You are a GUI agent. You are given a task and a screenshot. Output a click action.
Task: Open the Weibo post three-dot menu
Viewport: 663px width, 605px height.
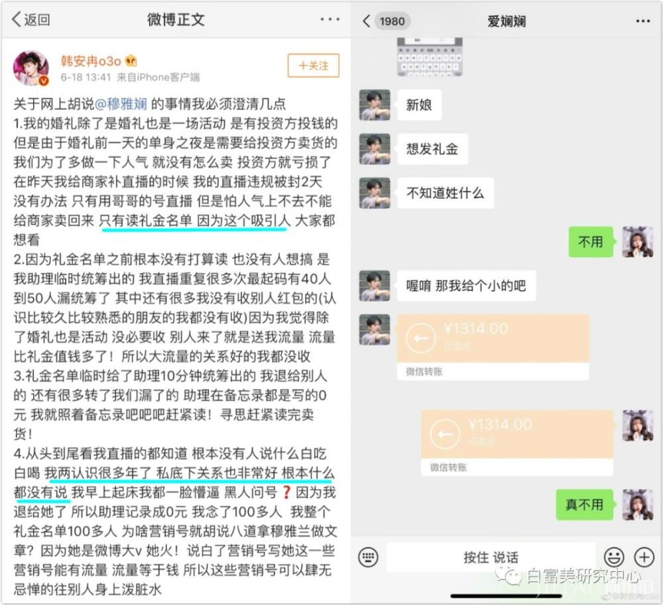330,19
